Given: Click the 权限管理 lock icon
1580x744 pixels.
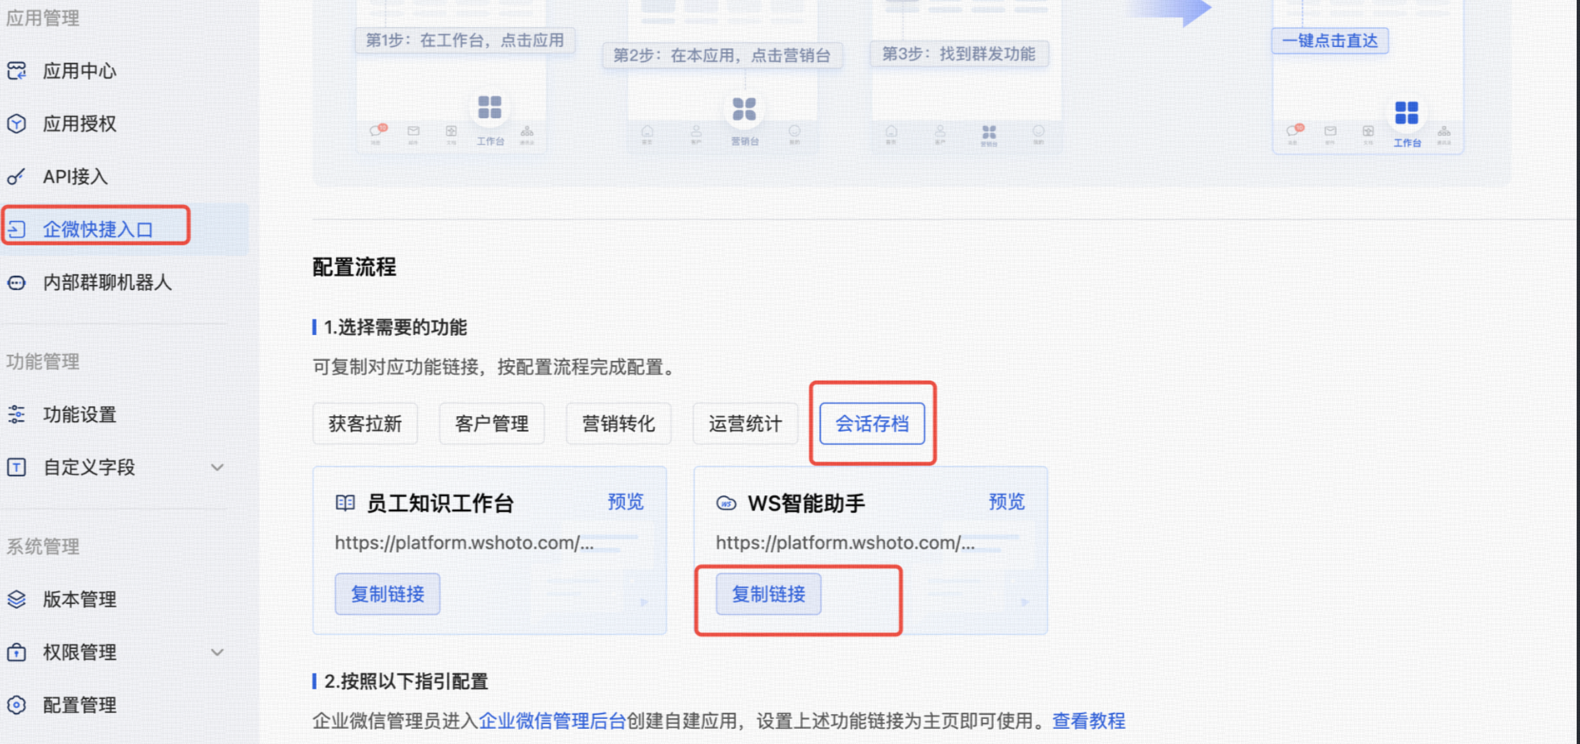Looking at the screenshot, I should pyautogui.click(x=16, y=652).
